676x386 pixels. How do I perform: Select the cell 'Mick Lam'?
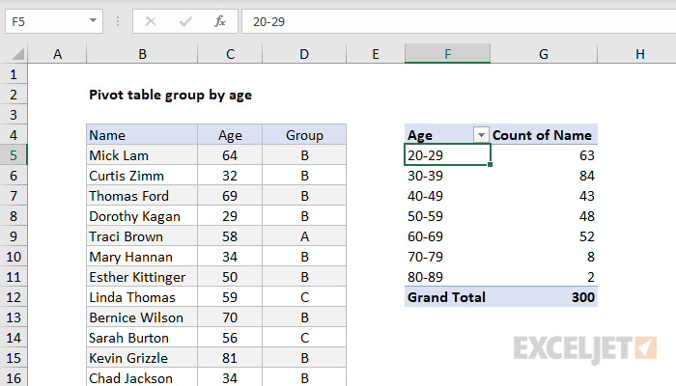(142, 155)
